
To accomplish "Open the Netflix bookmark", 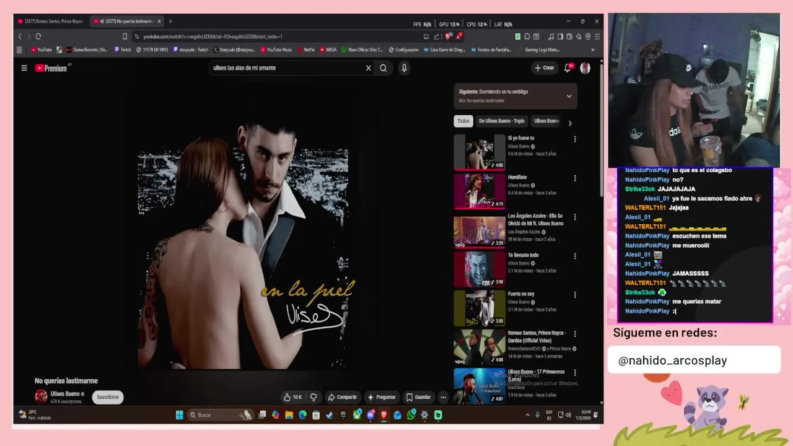I will click(306, 50).
